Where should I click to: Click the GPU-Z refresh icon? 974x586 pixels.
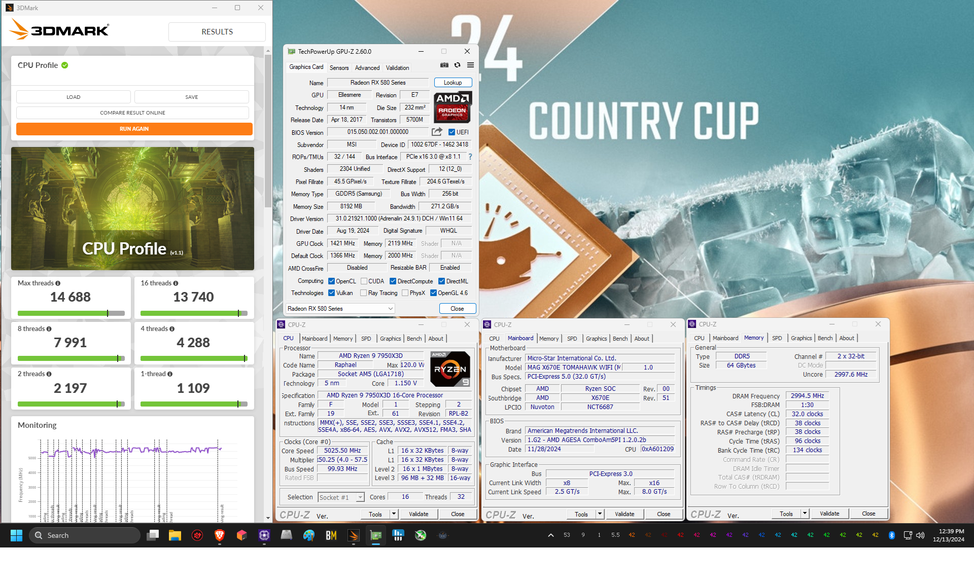click(457, 65)
